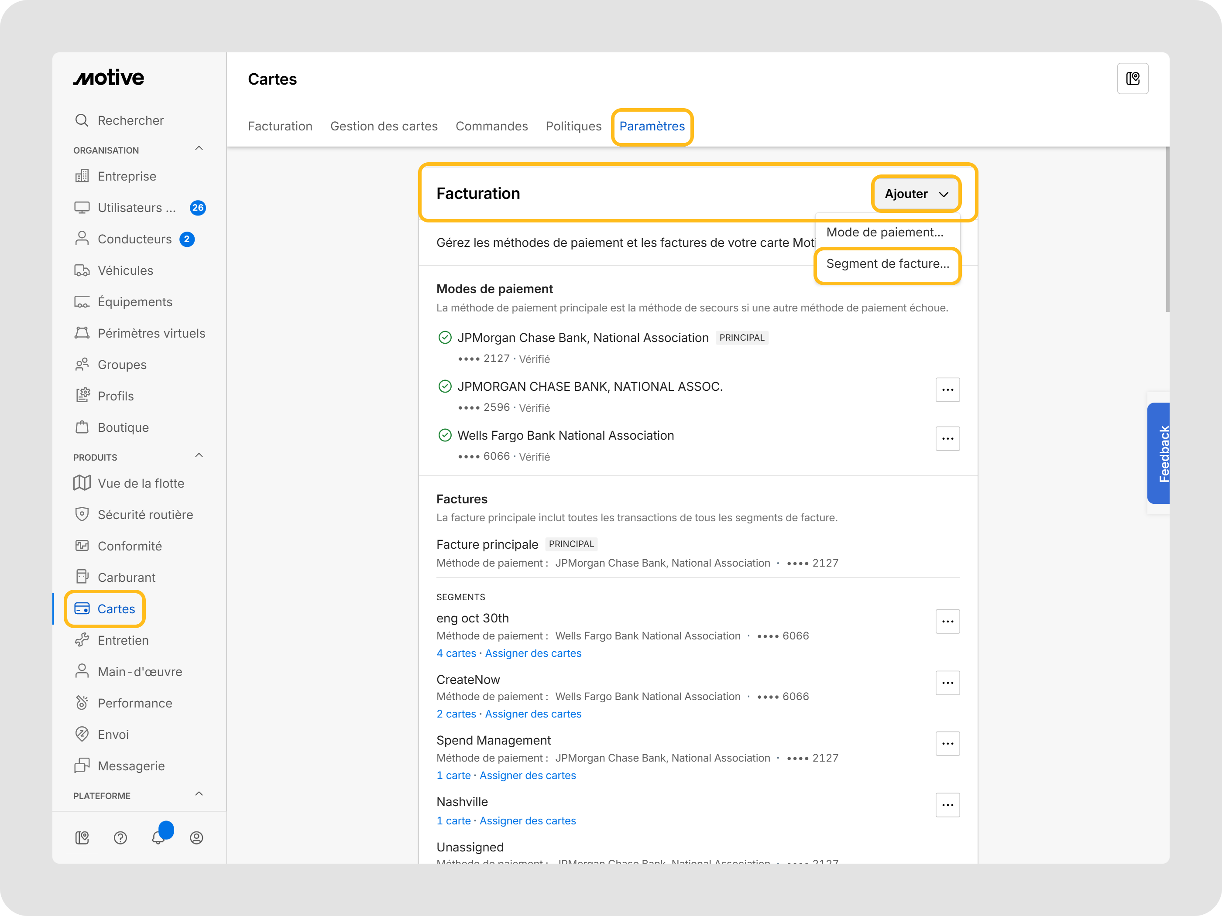Choose Mode de paiement... from Ajouter menu
Image resolution: width=1222 pixels, height=916 pixels.
coord(887,232)
